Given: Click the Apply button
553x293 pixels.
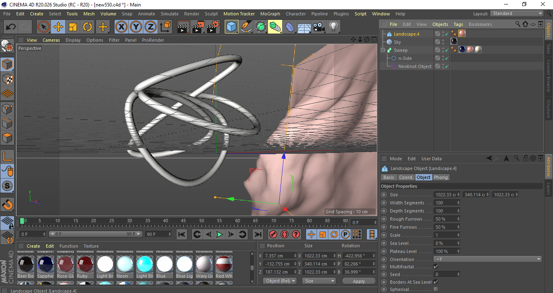Looking at the screenshot, I should 359,281.
